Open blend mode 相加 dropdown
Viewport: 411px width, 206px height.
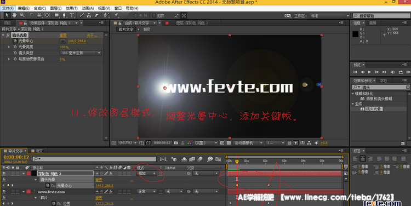click(x=146, y=174)
